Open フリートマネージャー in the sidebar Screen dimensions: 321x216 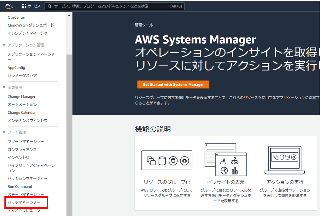click(26, 141)
